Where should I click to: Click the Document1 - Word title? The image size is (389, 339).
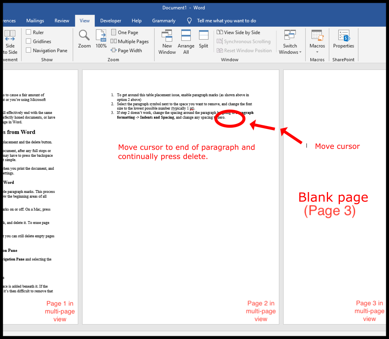click(184, 8)
